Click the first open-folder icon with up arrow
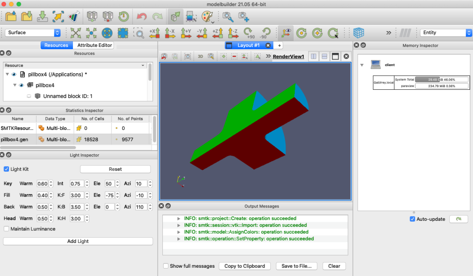The height and width of the screenshot is (276, 473). (x=11, y=17)
